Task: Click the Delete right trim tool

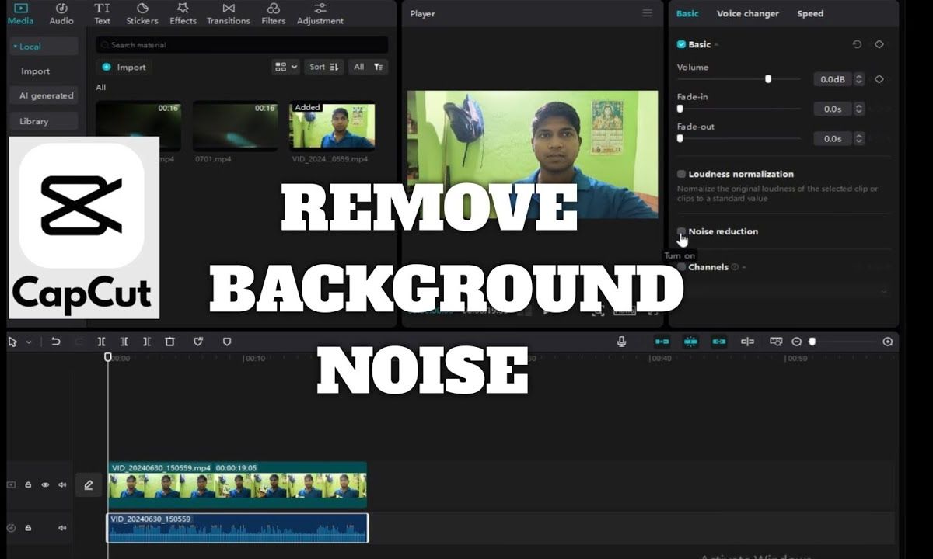Action: point(147,342)
